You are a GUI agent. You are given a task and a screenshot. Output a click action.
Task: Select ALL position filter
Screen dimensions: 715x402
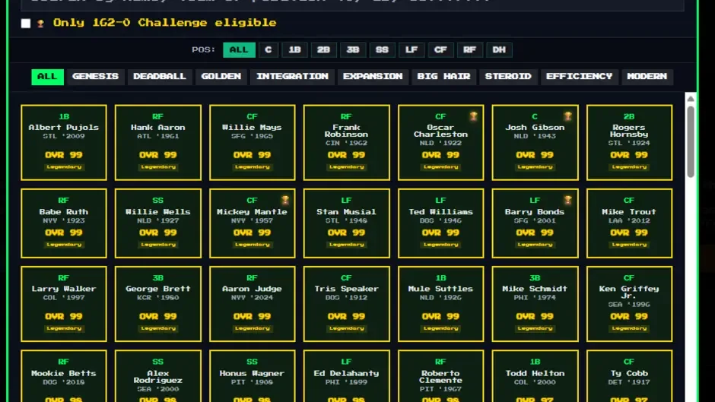point(239,49)
